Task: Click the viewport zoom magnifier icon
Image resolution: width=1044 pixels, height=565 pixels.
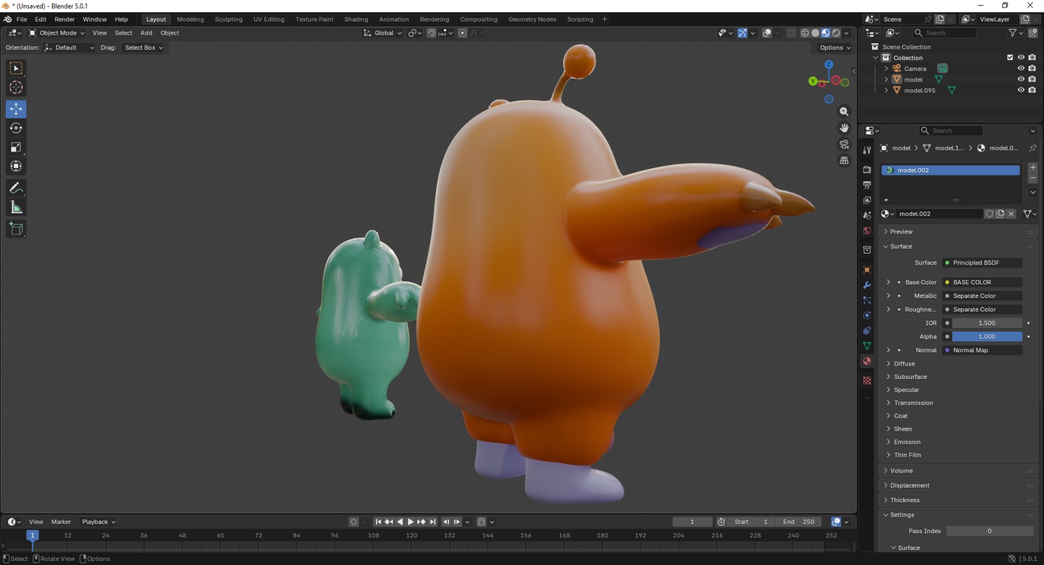Action: coord(844,111)
